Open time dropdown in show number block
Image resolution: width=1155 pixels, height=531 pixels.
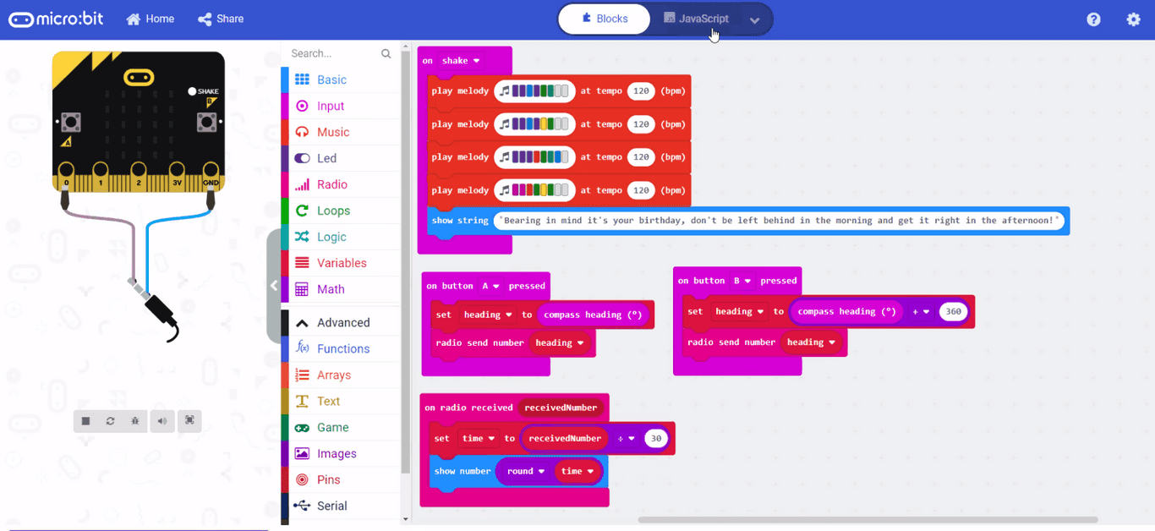coord(577,471)
